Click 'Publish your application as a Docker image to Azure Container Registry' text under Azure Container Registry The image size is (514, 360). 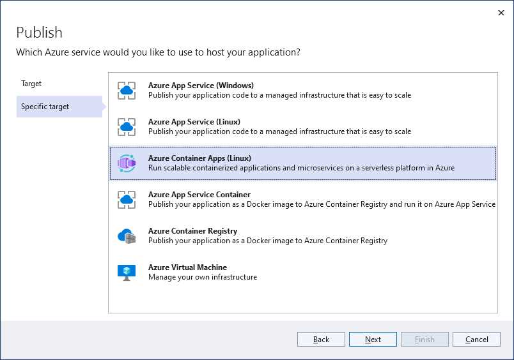267,241
